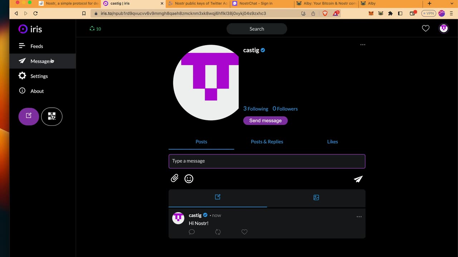Open the MetaMask fox extension
Image resolution: width=458 pixels, height=257 pixels.
point(371,13)
